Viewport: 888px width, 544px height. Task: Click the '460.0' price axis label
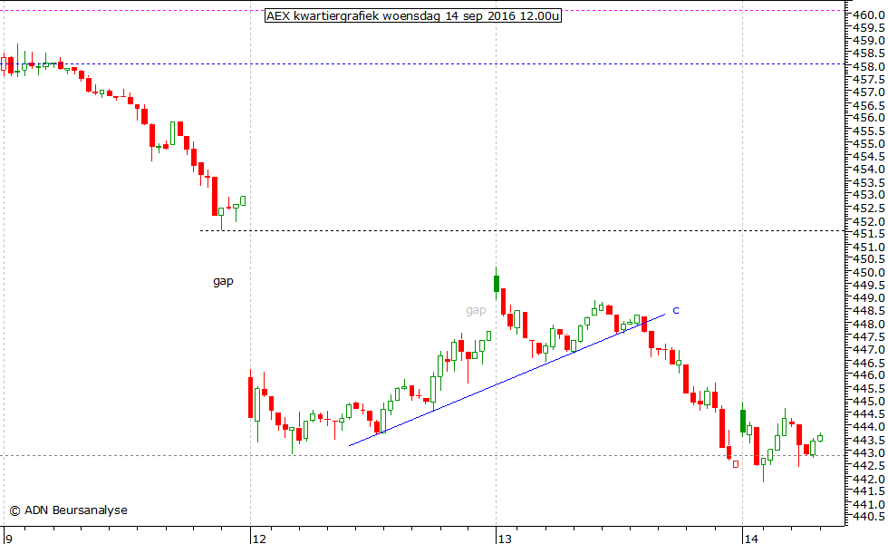point(869,15)
